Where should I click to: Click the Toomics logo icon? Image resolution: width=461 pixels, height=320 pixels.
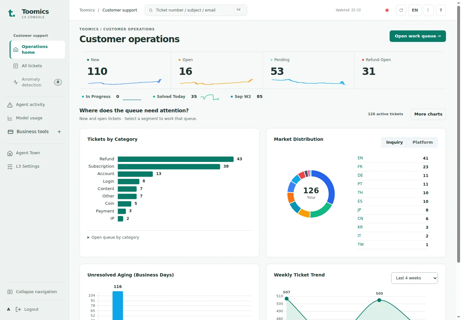12,13
